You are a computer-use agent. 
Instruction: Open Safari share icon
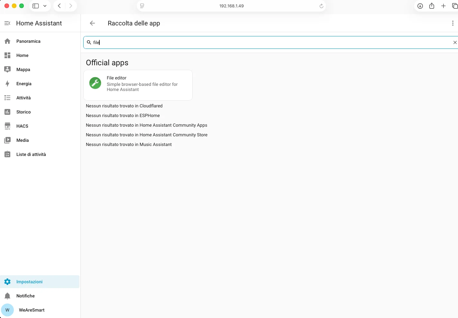(432, 5)
